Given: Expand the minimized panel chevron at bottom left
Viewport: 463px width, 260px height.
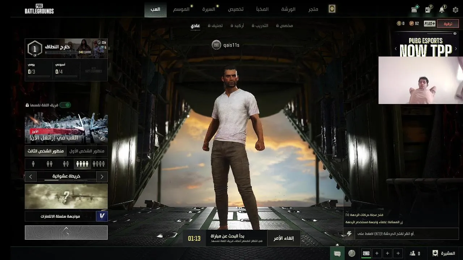Looking at the screenshot, I should [x=66, y=233].
